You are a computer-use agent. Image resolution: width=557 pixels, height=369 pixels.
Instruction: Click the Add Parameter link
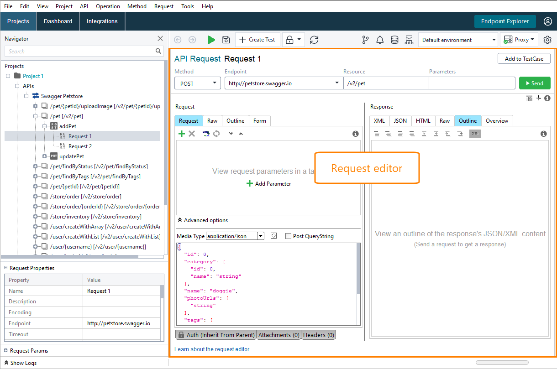pos(268,184)
